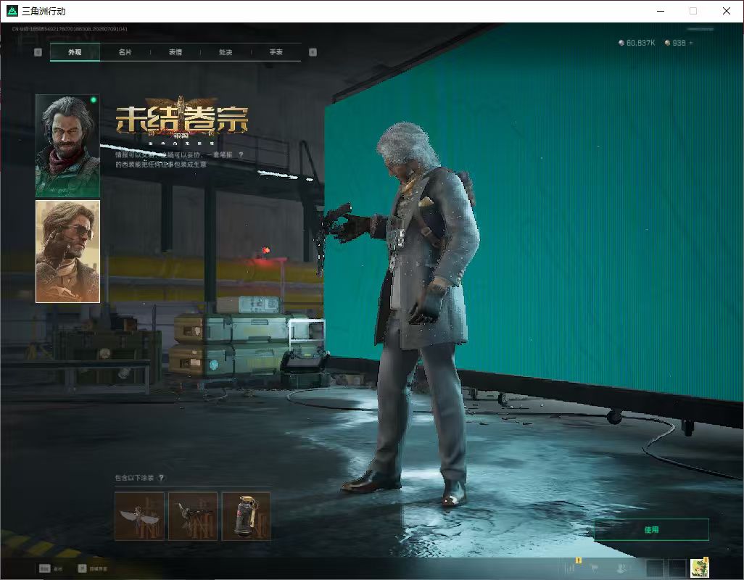Switch to the 名片 tab
The height and width of the screenshot is (580, 744).
click(x=125, y=52)
